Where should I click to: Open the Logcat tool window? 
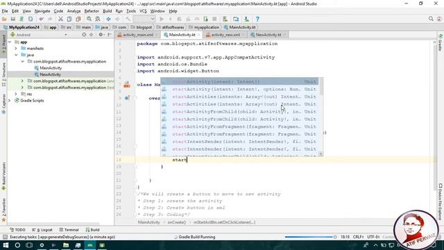pyautogui.click(x=42, y=230)
